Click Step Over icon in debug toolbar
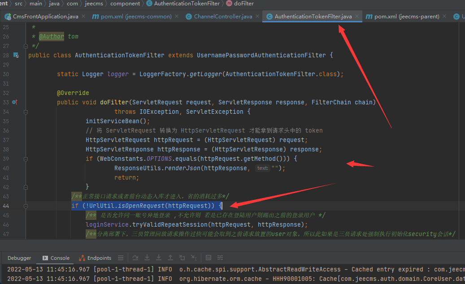465x284 pixels. tap(135, 258)
